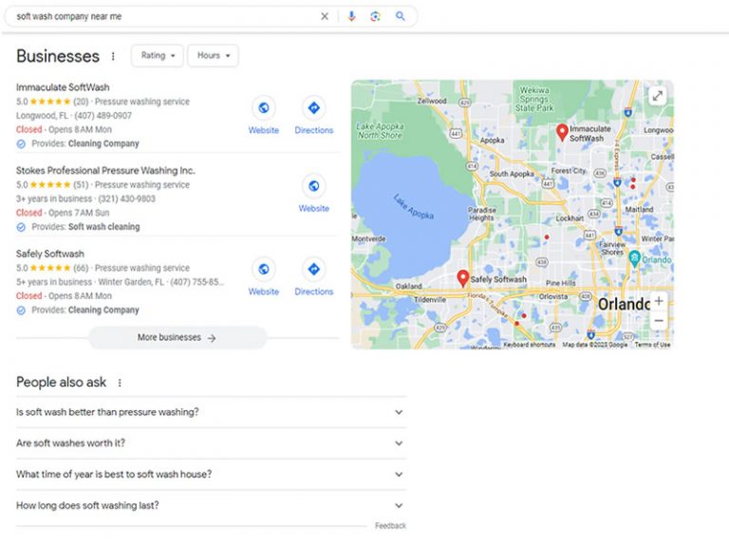This screenshot has width=729, height=547.
Task: Click the (66) review count for Safely Softwash
Action: coord(81,268)
